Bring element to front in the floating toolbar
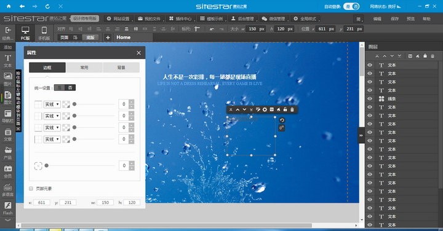443x231 pixels. (x=231, y=109)
